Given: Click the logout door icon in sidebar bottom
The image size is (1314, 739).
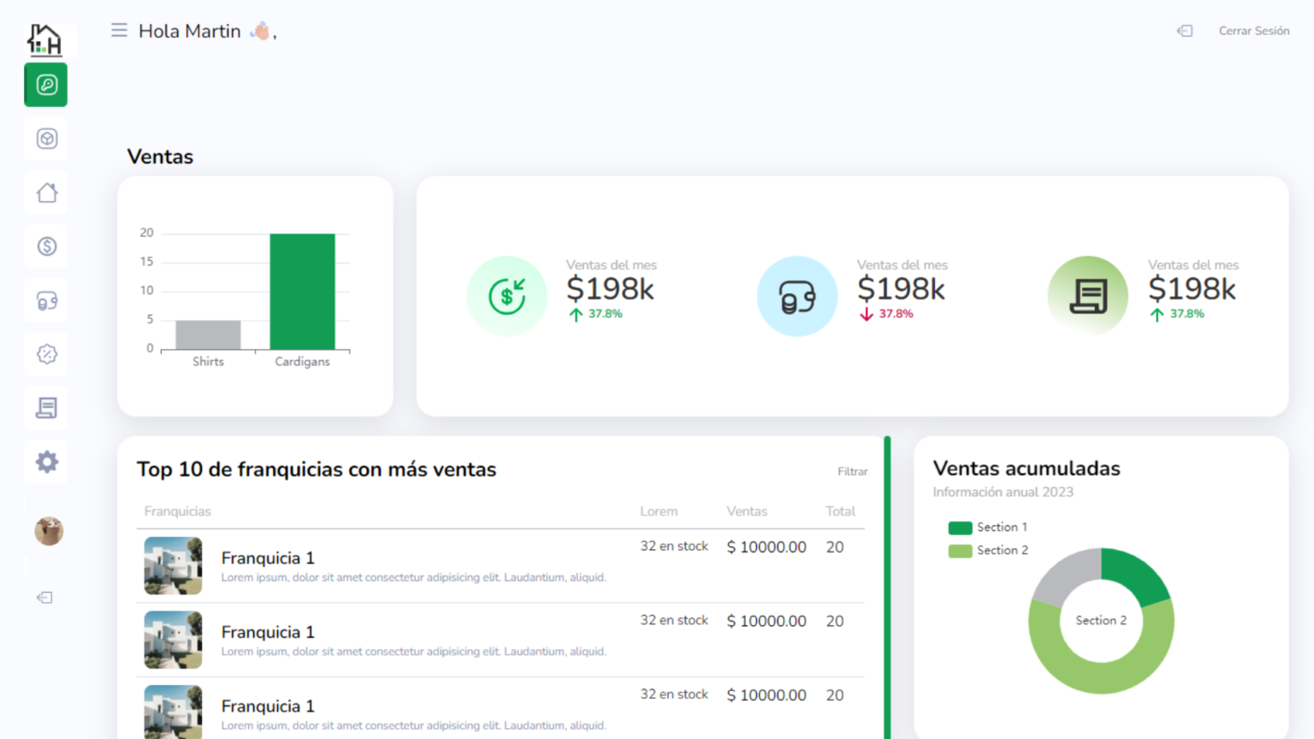Looking at the screenshot, I should point(44,597).
